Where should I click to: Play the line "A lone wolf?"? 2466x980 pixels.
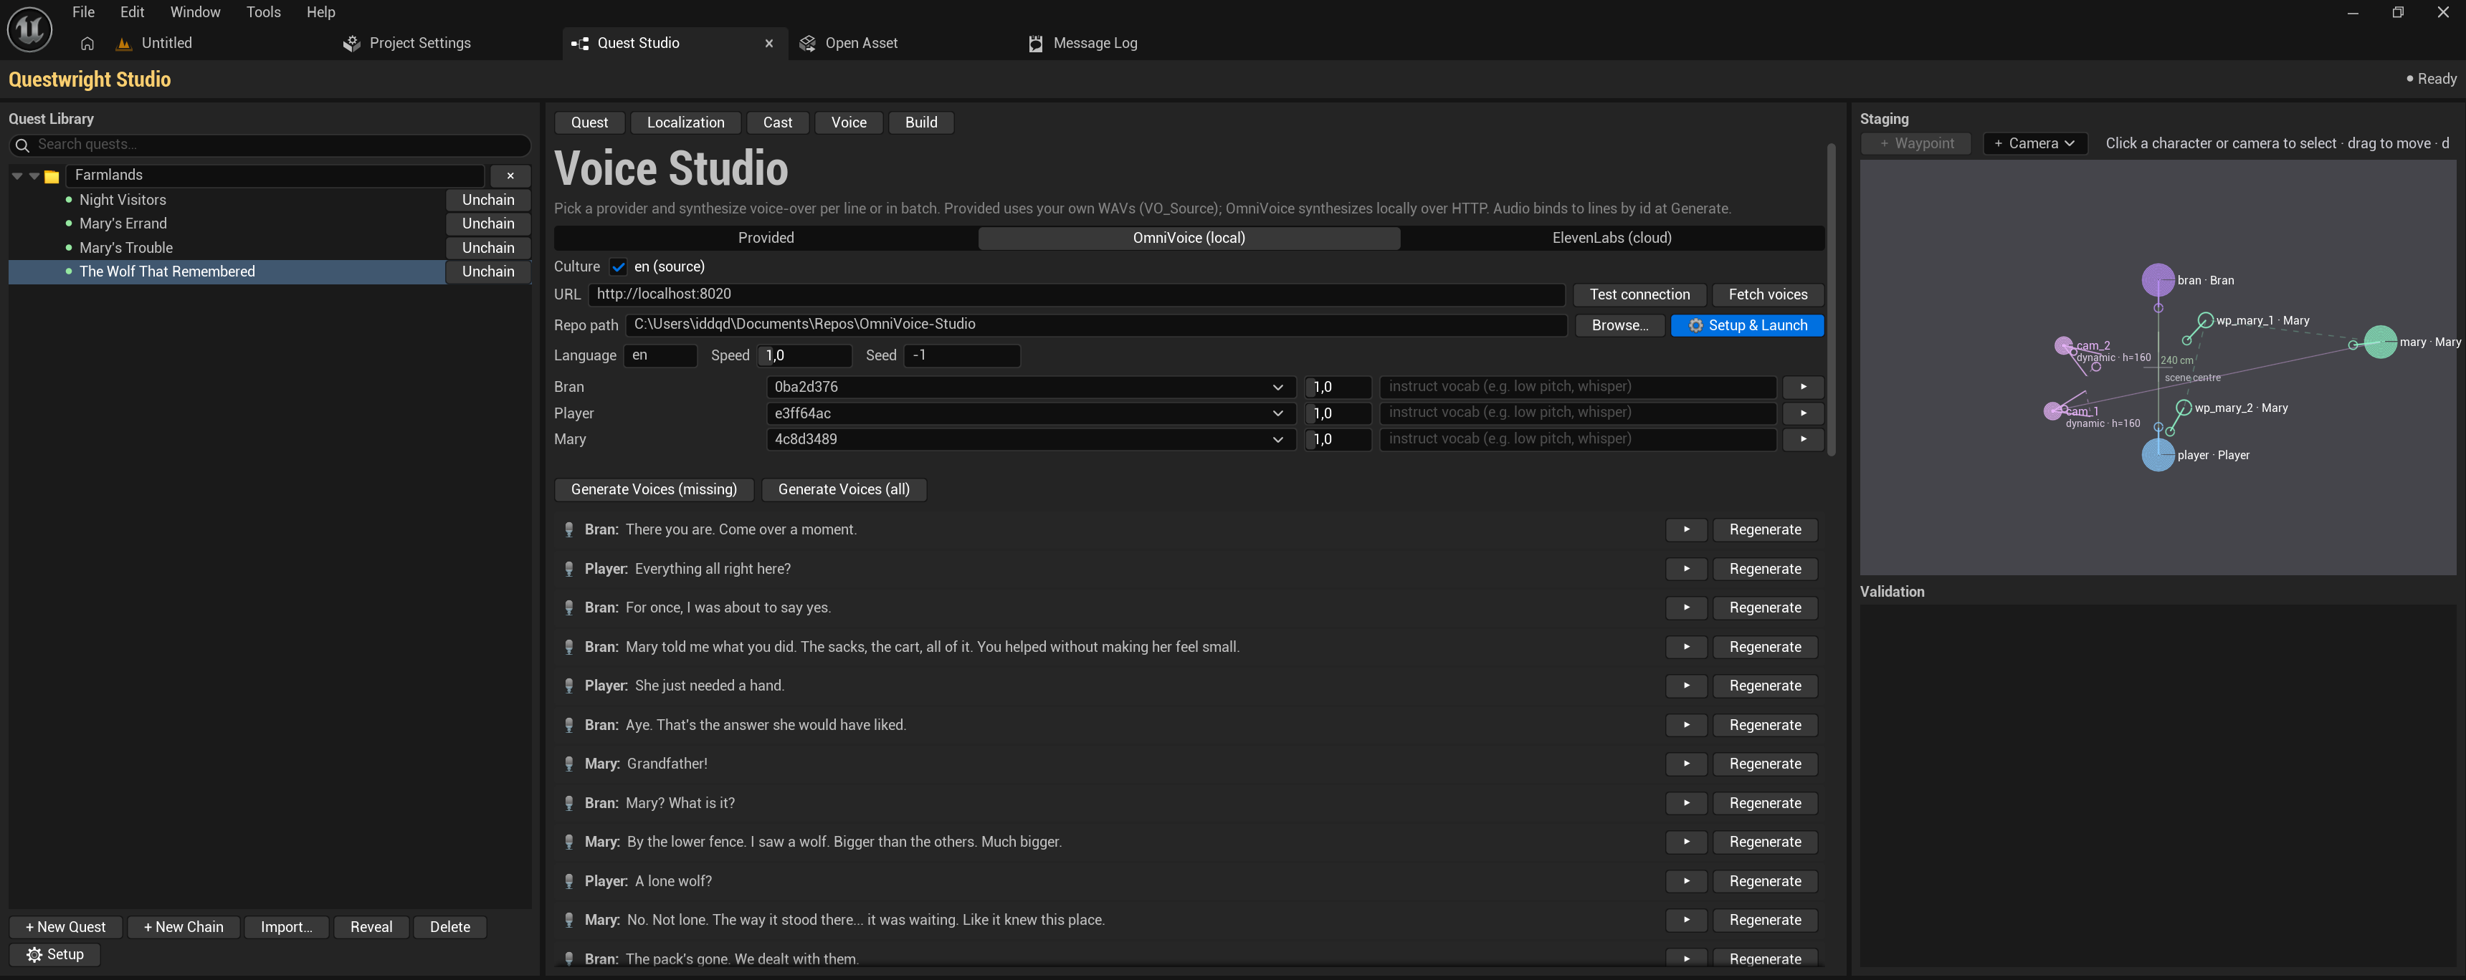(x=1686, y=881)
